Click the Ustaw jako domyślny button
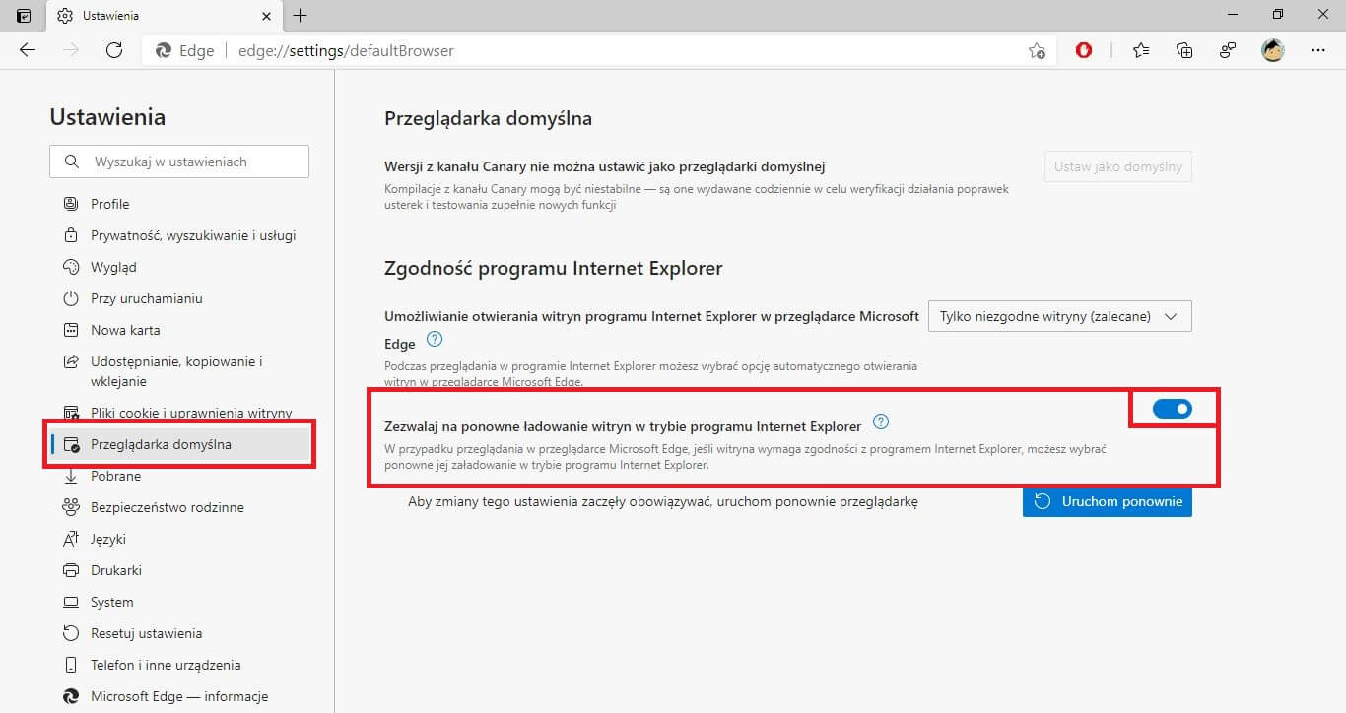The image size is (1346, 713). [1118, 166]
